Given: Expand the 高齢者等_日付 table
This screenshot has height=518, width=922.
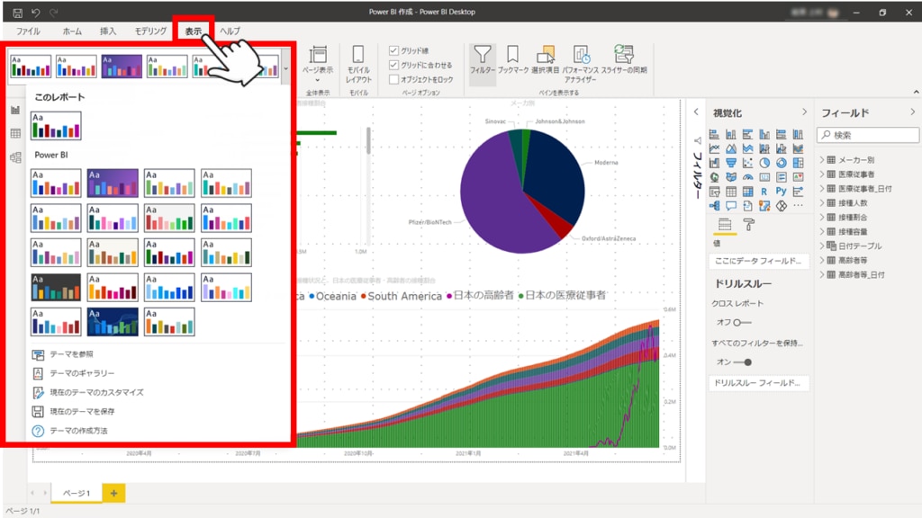Looking at the screenshot, I should pos(822,274).
